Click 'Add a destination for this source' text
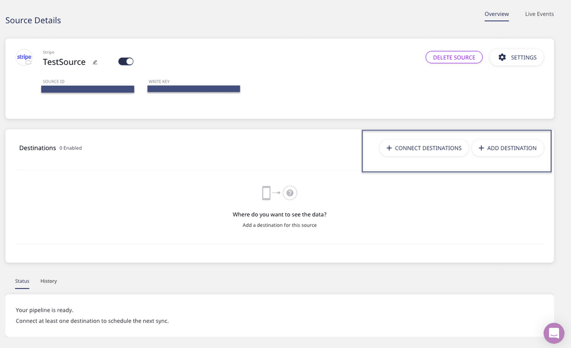Viewport: 571px width, 348px height. click(x=280, y=225)
